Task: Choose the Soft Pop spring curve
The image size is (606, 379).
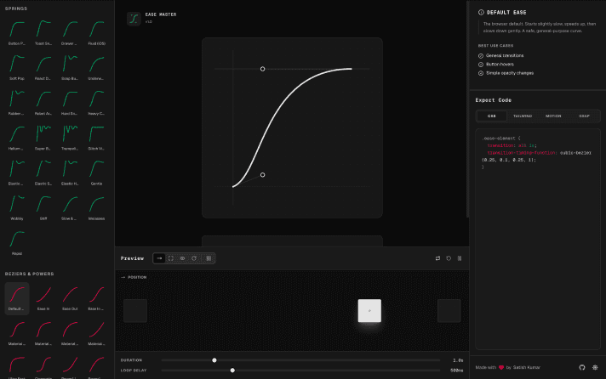Action: coord(17,68)
